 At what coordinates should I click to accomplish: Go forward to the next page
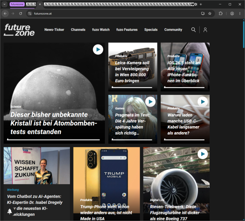[x=13, y=13]
